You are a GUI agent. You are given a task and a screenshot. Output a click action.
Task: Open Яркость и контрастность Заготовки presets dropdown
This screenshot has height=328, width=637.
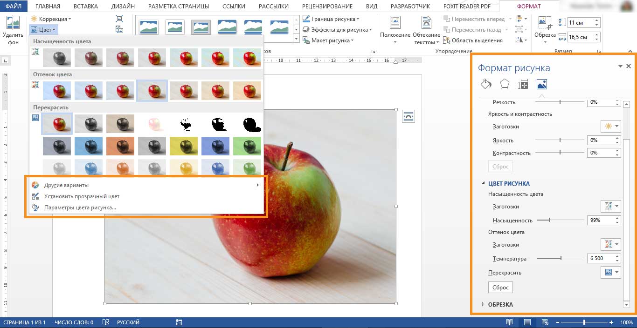[x=610, y=127]
